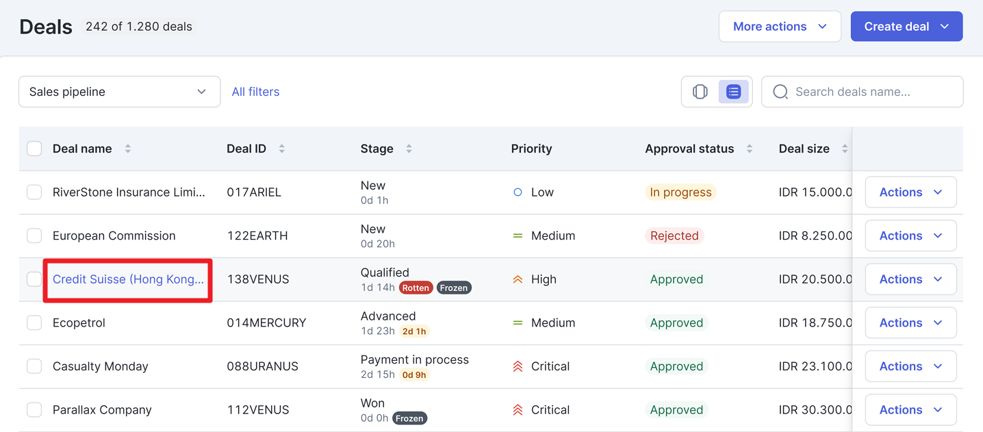Open Actions menu for RiverStone Insurance
This screenshot has width=983, height=432.
[x=910, y=192]
